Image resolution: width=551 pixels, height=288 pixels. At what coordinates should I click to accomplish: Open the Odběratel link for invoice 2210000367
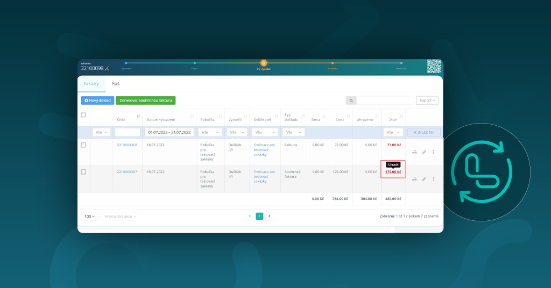tap(264, 177)
